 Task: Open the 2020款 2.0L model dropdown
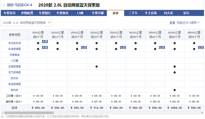26,22
